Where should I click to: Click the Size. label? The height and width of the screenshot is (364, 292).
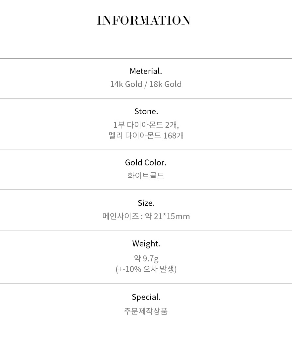click(146, 203)
